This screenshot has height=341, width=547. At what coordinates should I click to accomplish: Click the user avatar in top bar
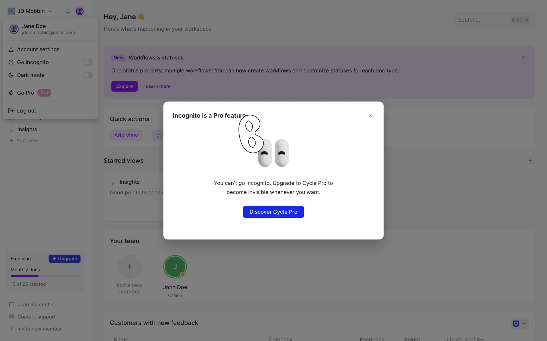pos(80,11)
